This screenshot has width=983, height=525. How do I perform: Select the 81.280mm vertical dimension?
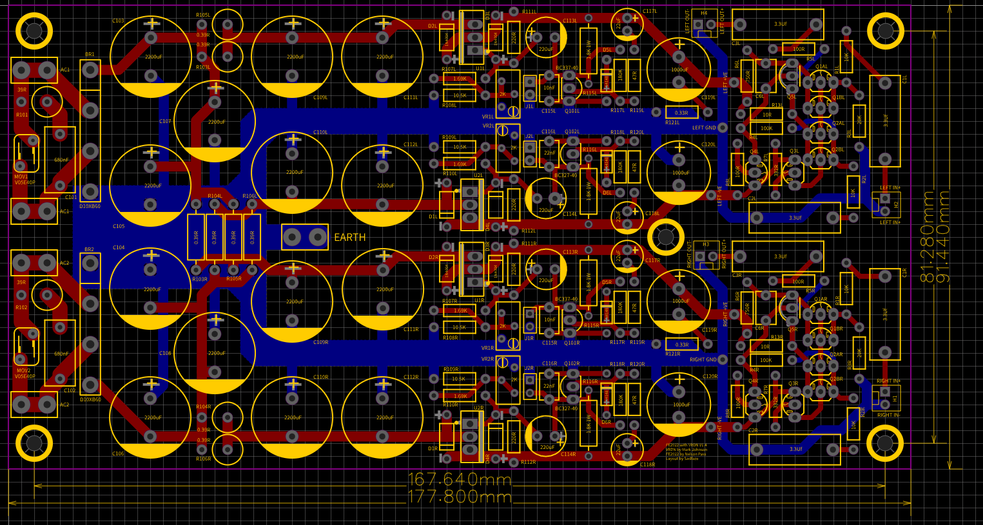927,236
